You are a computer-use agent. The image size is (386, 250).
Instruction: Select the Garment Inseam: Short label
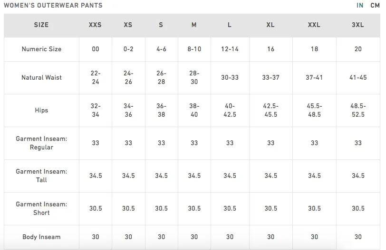point(41,208)
